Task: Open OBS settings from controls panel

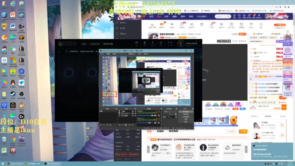Action: [186, 119]
